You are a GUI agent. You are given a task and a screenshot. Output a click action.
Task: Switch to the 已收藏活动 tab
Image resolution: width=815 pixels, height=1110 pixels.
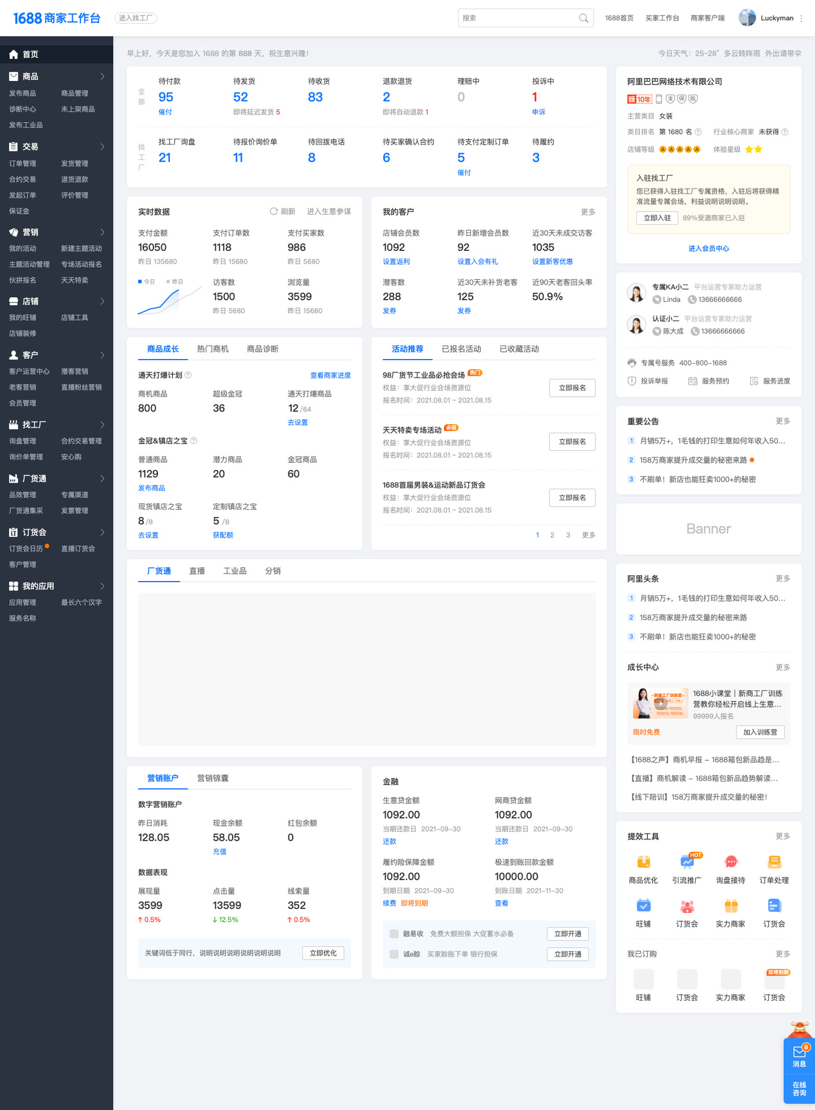pos(519,349)
